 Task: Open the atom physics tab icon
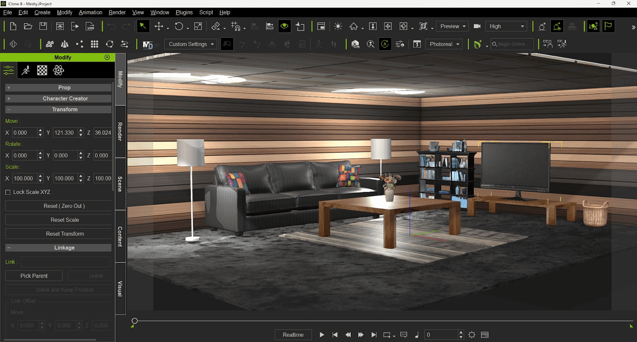coord(59,70)
